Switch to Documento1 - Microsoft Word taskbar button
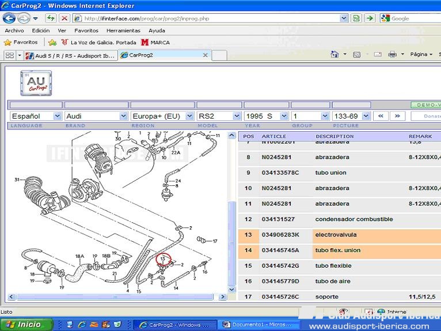Image resolution: width=441 pixels, height=331 pixels. (258, 325)
